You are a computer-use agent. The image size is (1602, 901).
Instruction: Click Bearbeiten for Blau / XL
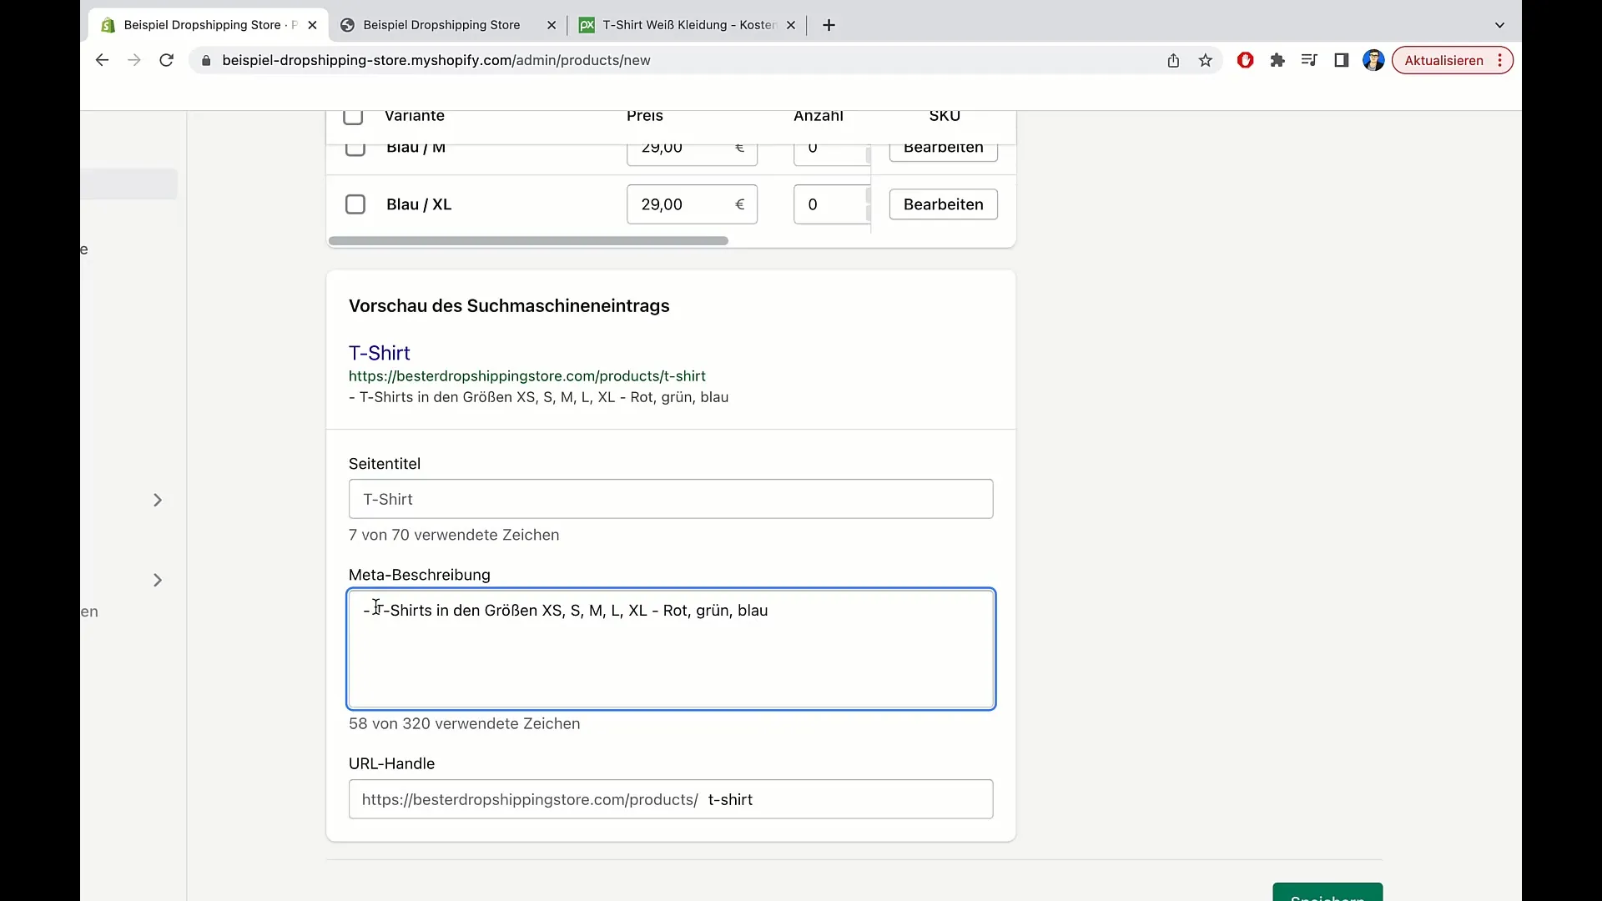point(943,204)
